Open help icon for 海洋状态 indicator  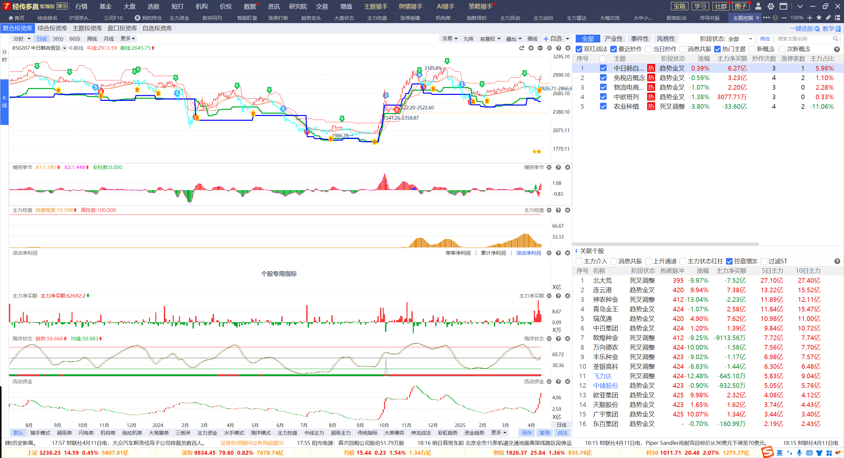click(558, 339)
